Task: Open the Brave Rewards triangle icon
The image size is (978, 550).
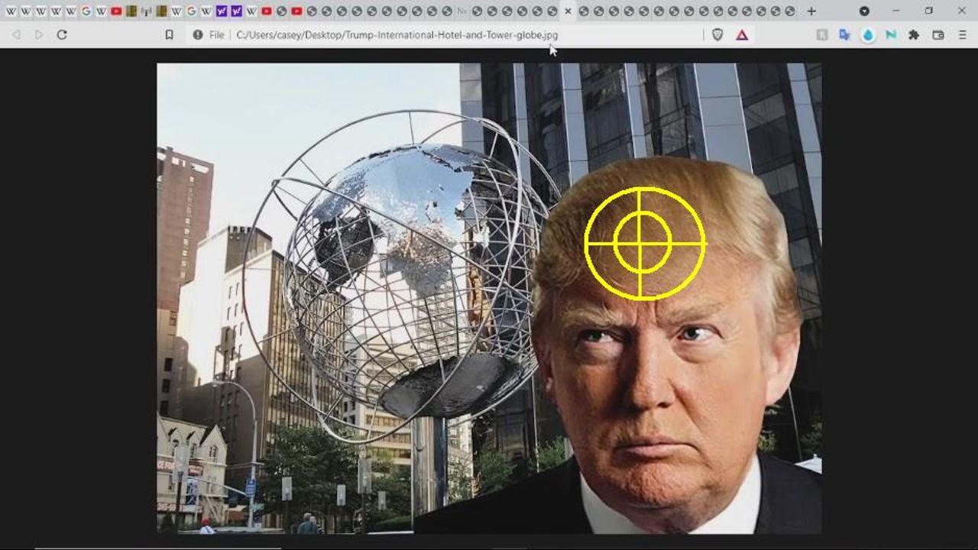Action: 742,34
